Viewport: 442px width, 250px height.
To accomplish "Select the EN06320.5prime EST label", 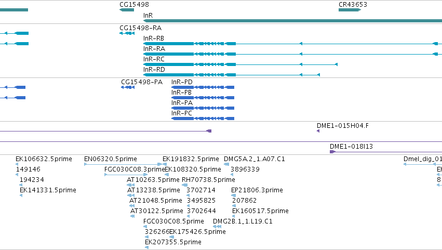I will 111,159.
